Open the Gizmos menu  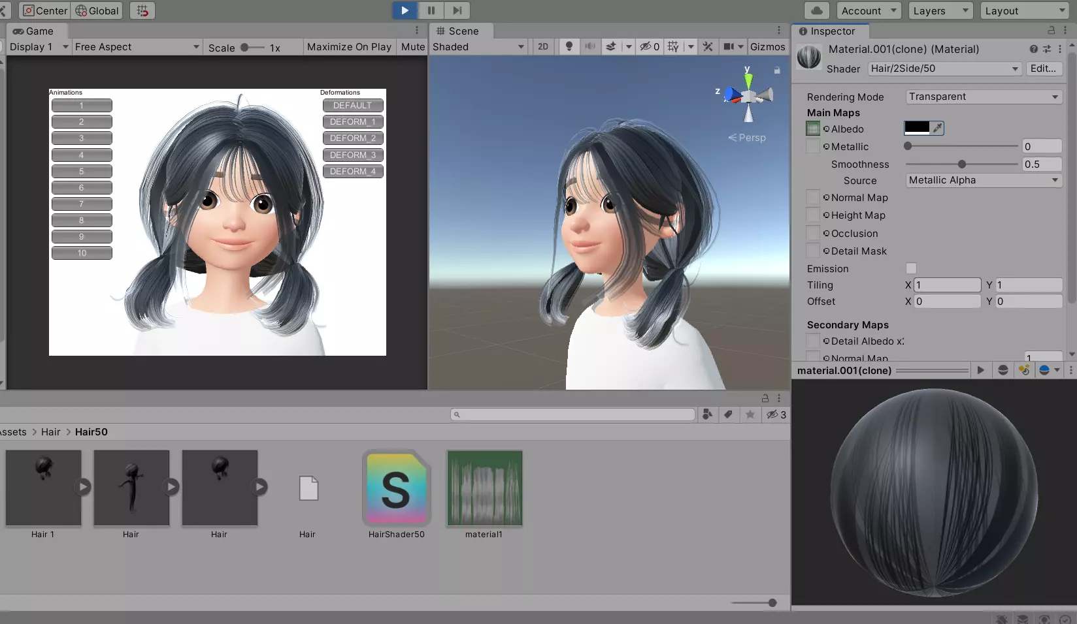(767, 47)
